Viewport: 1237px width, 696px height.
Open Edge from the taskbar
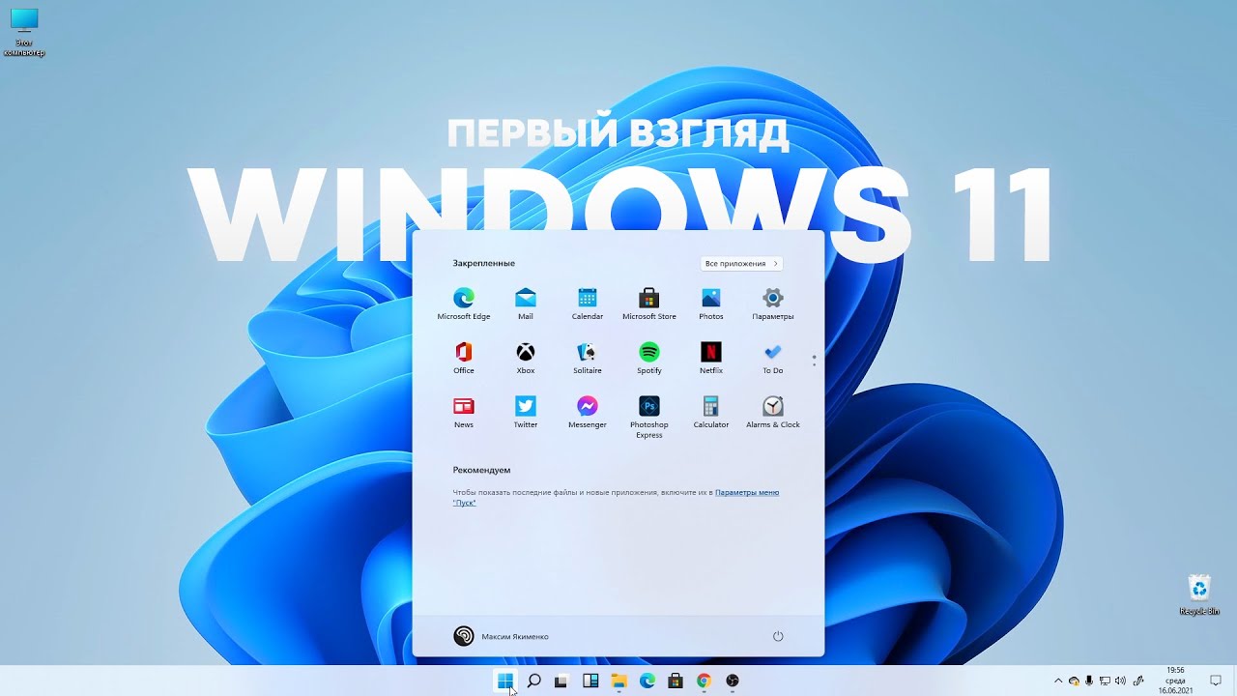(647, 681)
